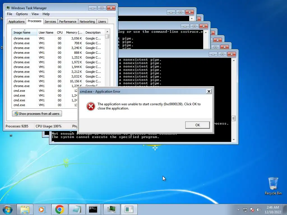287x215 pixels.
Task: Switch to the Users tab
Action: 102,22
